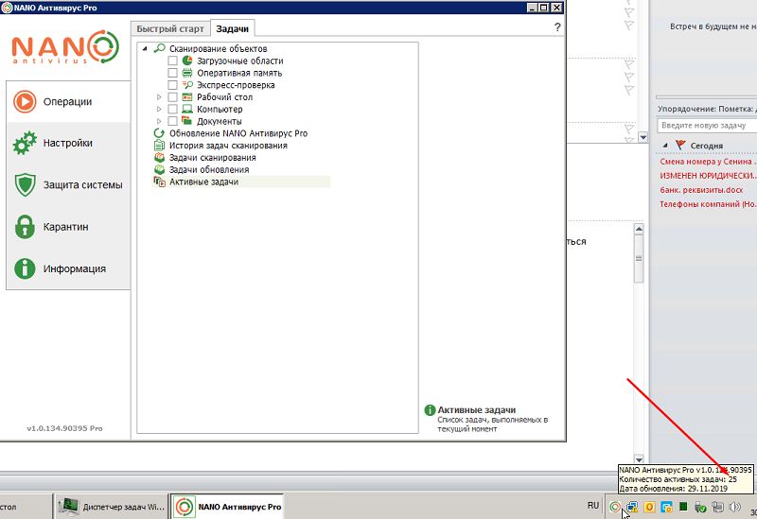Expand the Рабочий стол tree node
Screen dimensions: 757x519
click(x=159, y=97)
